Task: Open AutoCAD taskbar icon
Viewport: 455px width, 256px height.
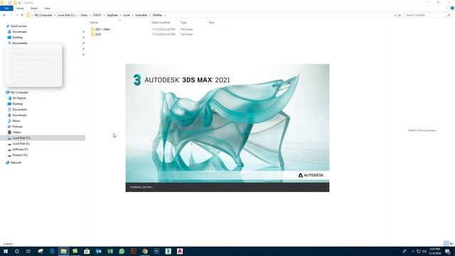Action: click(x=180, y=251)
